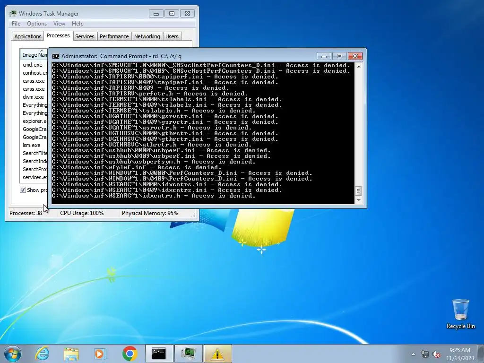This screenshot has height=363, width=484.
Task: Maximize the Command Prompt window
Action: (x=339, y=56)
